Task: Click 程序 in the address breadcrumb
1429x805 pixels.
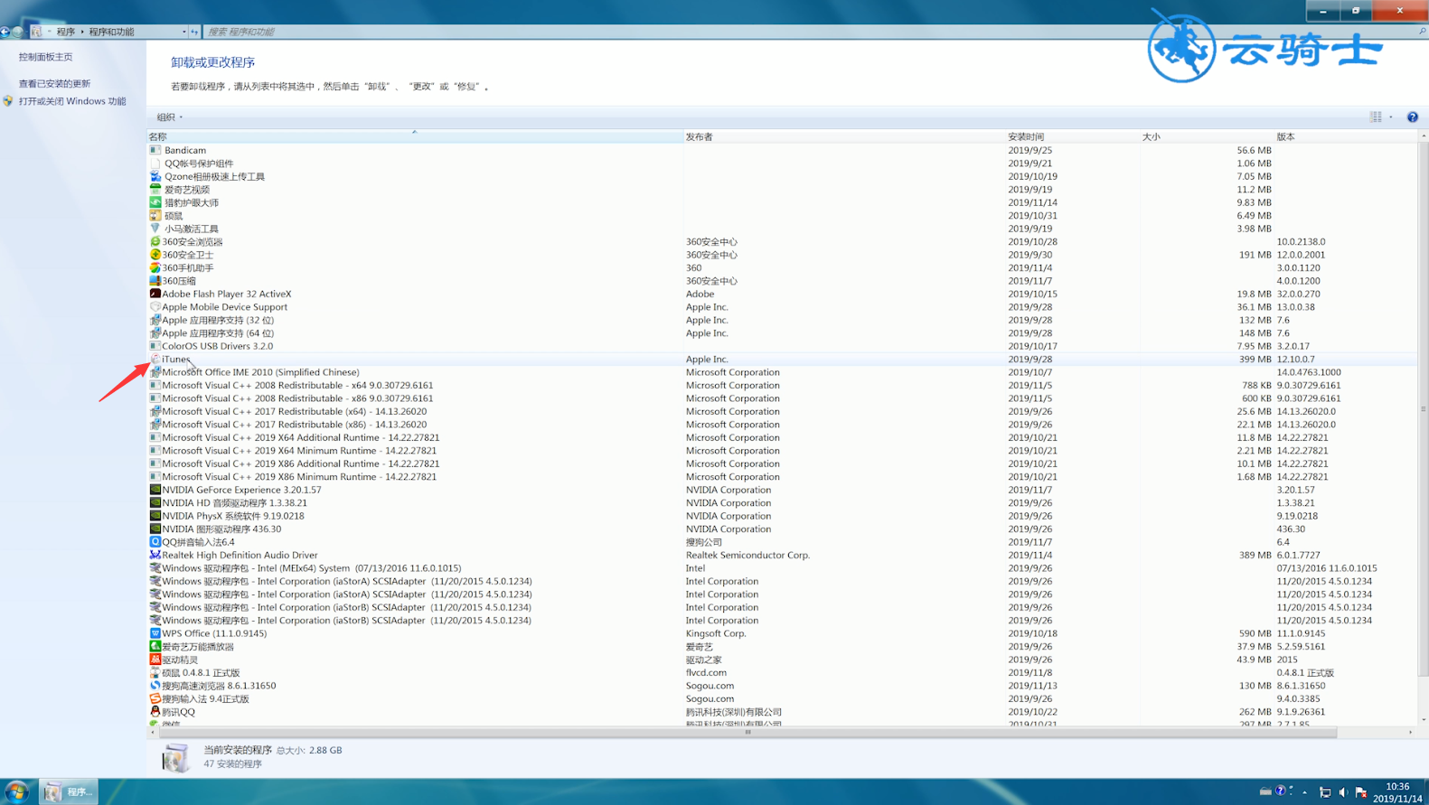Action: [66, 32]
